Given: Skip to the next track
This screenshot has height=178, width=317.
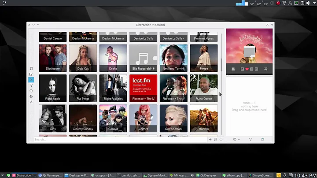Looking at the screenshot, I should pos(256,69).
